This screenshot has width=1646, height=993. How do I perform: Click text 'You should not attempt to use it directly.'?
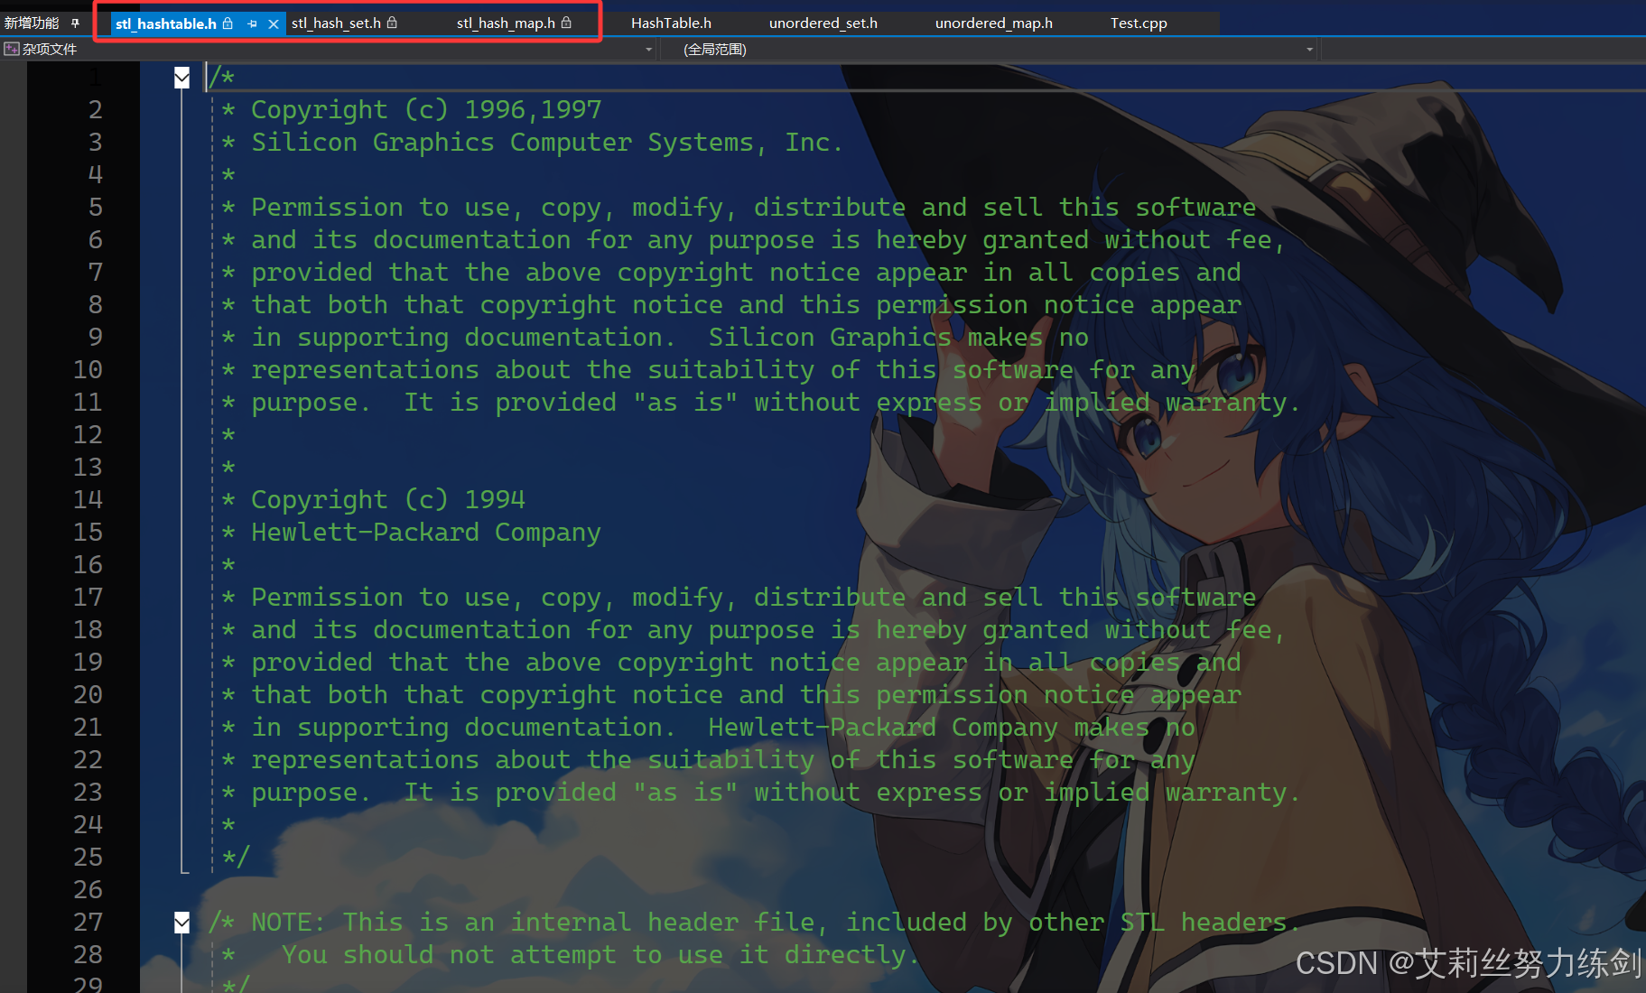pyautogui.click(x=600, y=955)
